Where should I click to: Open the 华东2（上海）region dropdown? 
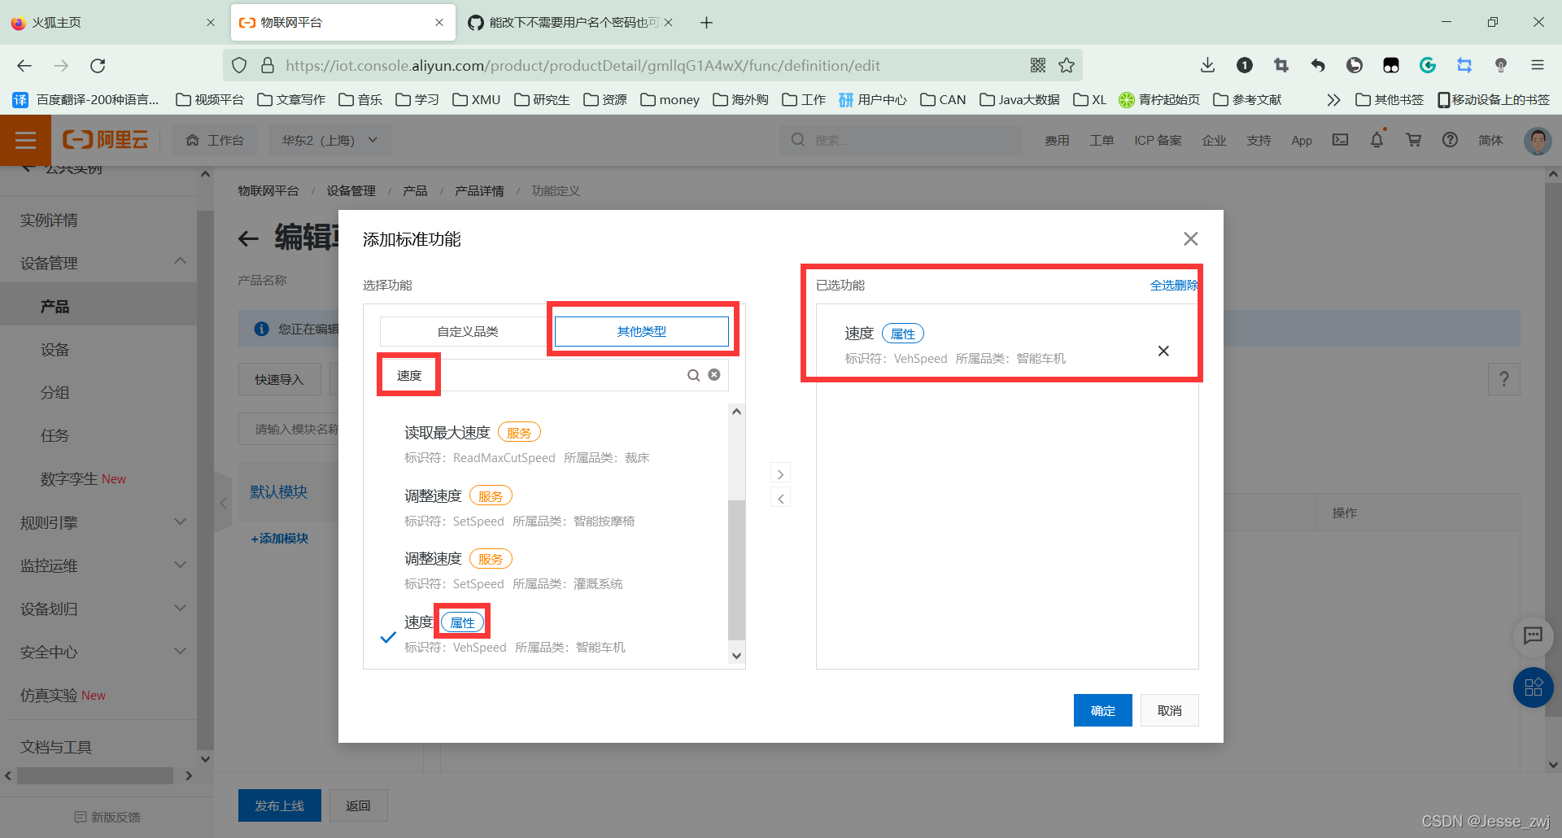[x=329, y=139]
